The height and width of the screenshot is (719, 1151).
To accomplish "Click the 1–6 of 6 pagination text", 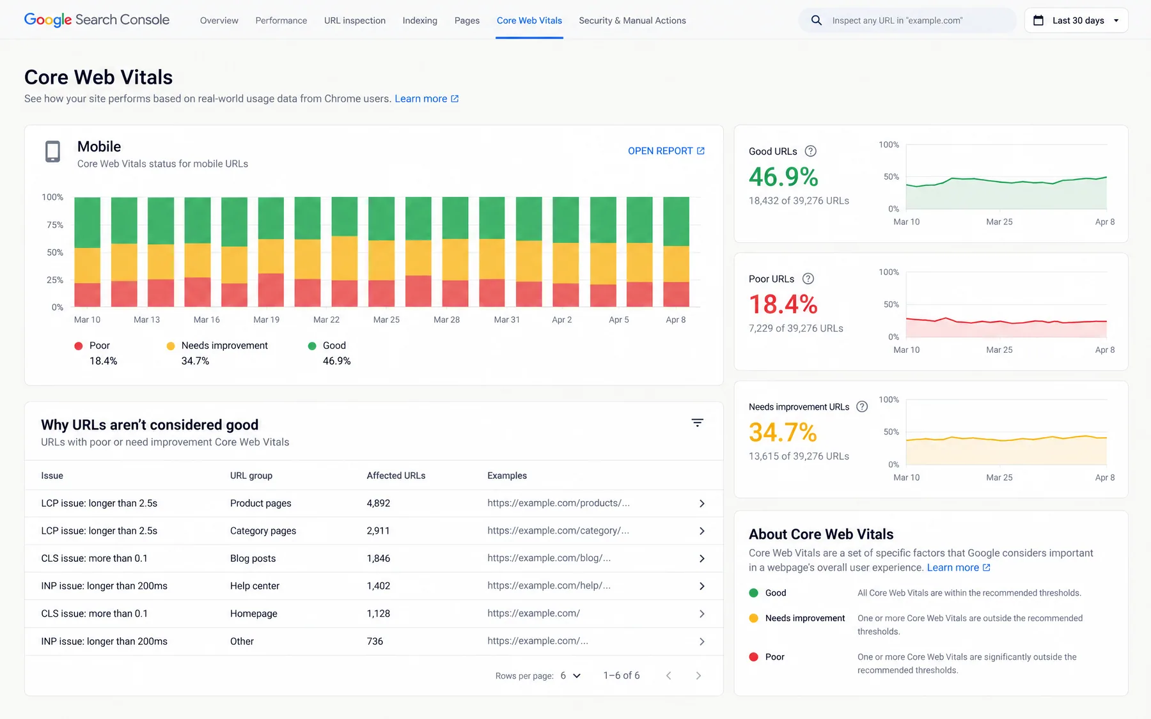I will 622,676.
